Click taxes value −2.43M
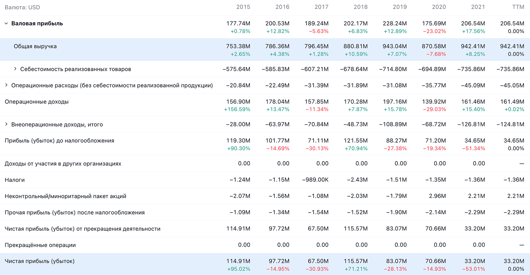The image size is (530, 275). point(357,180)
